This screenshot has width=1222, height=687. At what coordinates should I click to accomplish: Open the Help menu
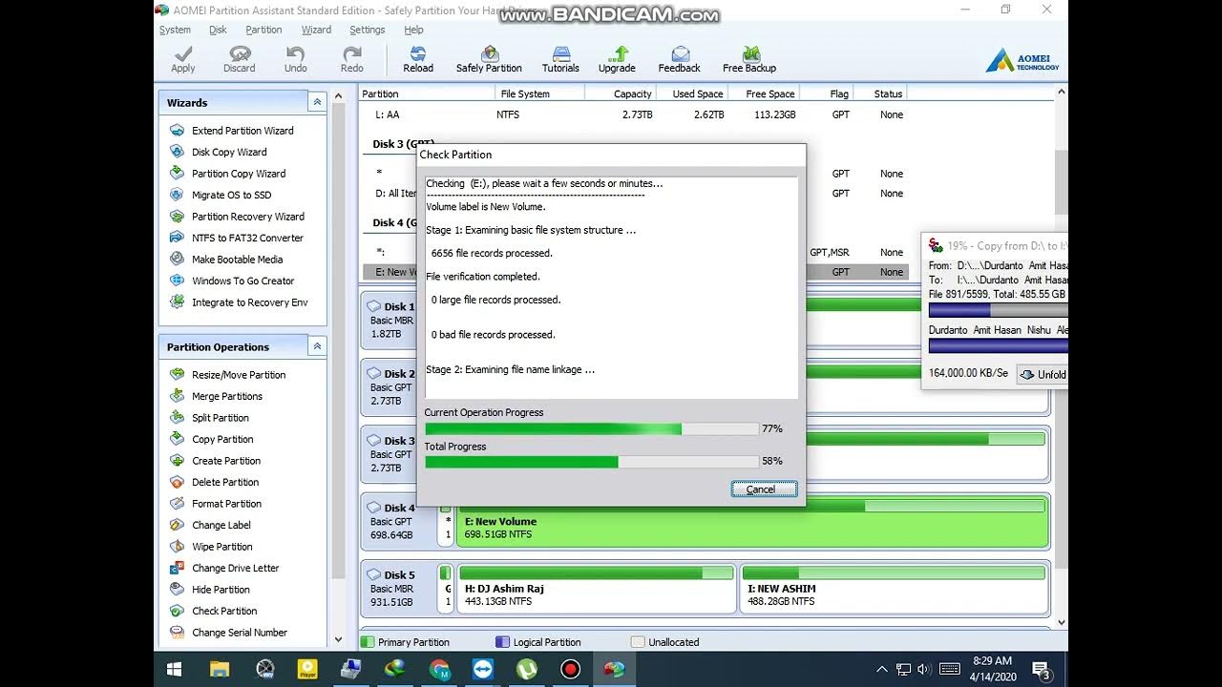click(x=413, y=30)
